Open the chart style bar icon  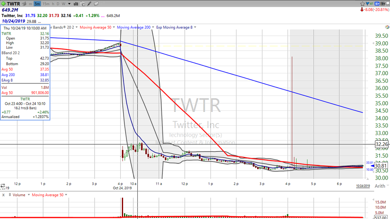click(x=76, y=4)
